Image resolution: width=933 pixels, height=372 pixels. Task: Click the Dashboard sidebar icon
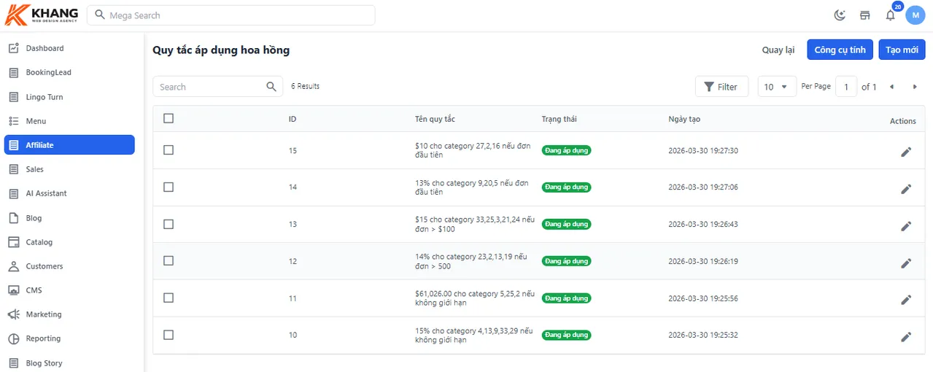point(13,48)
